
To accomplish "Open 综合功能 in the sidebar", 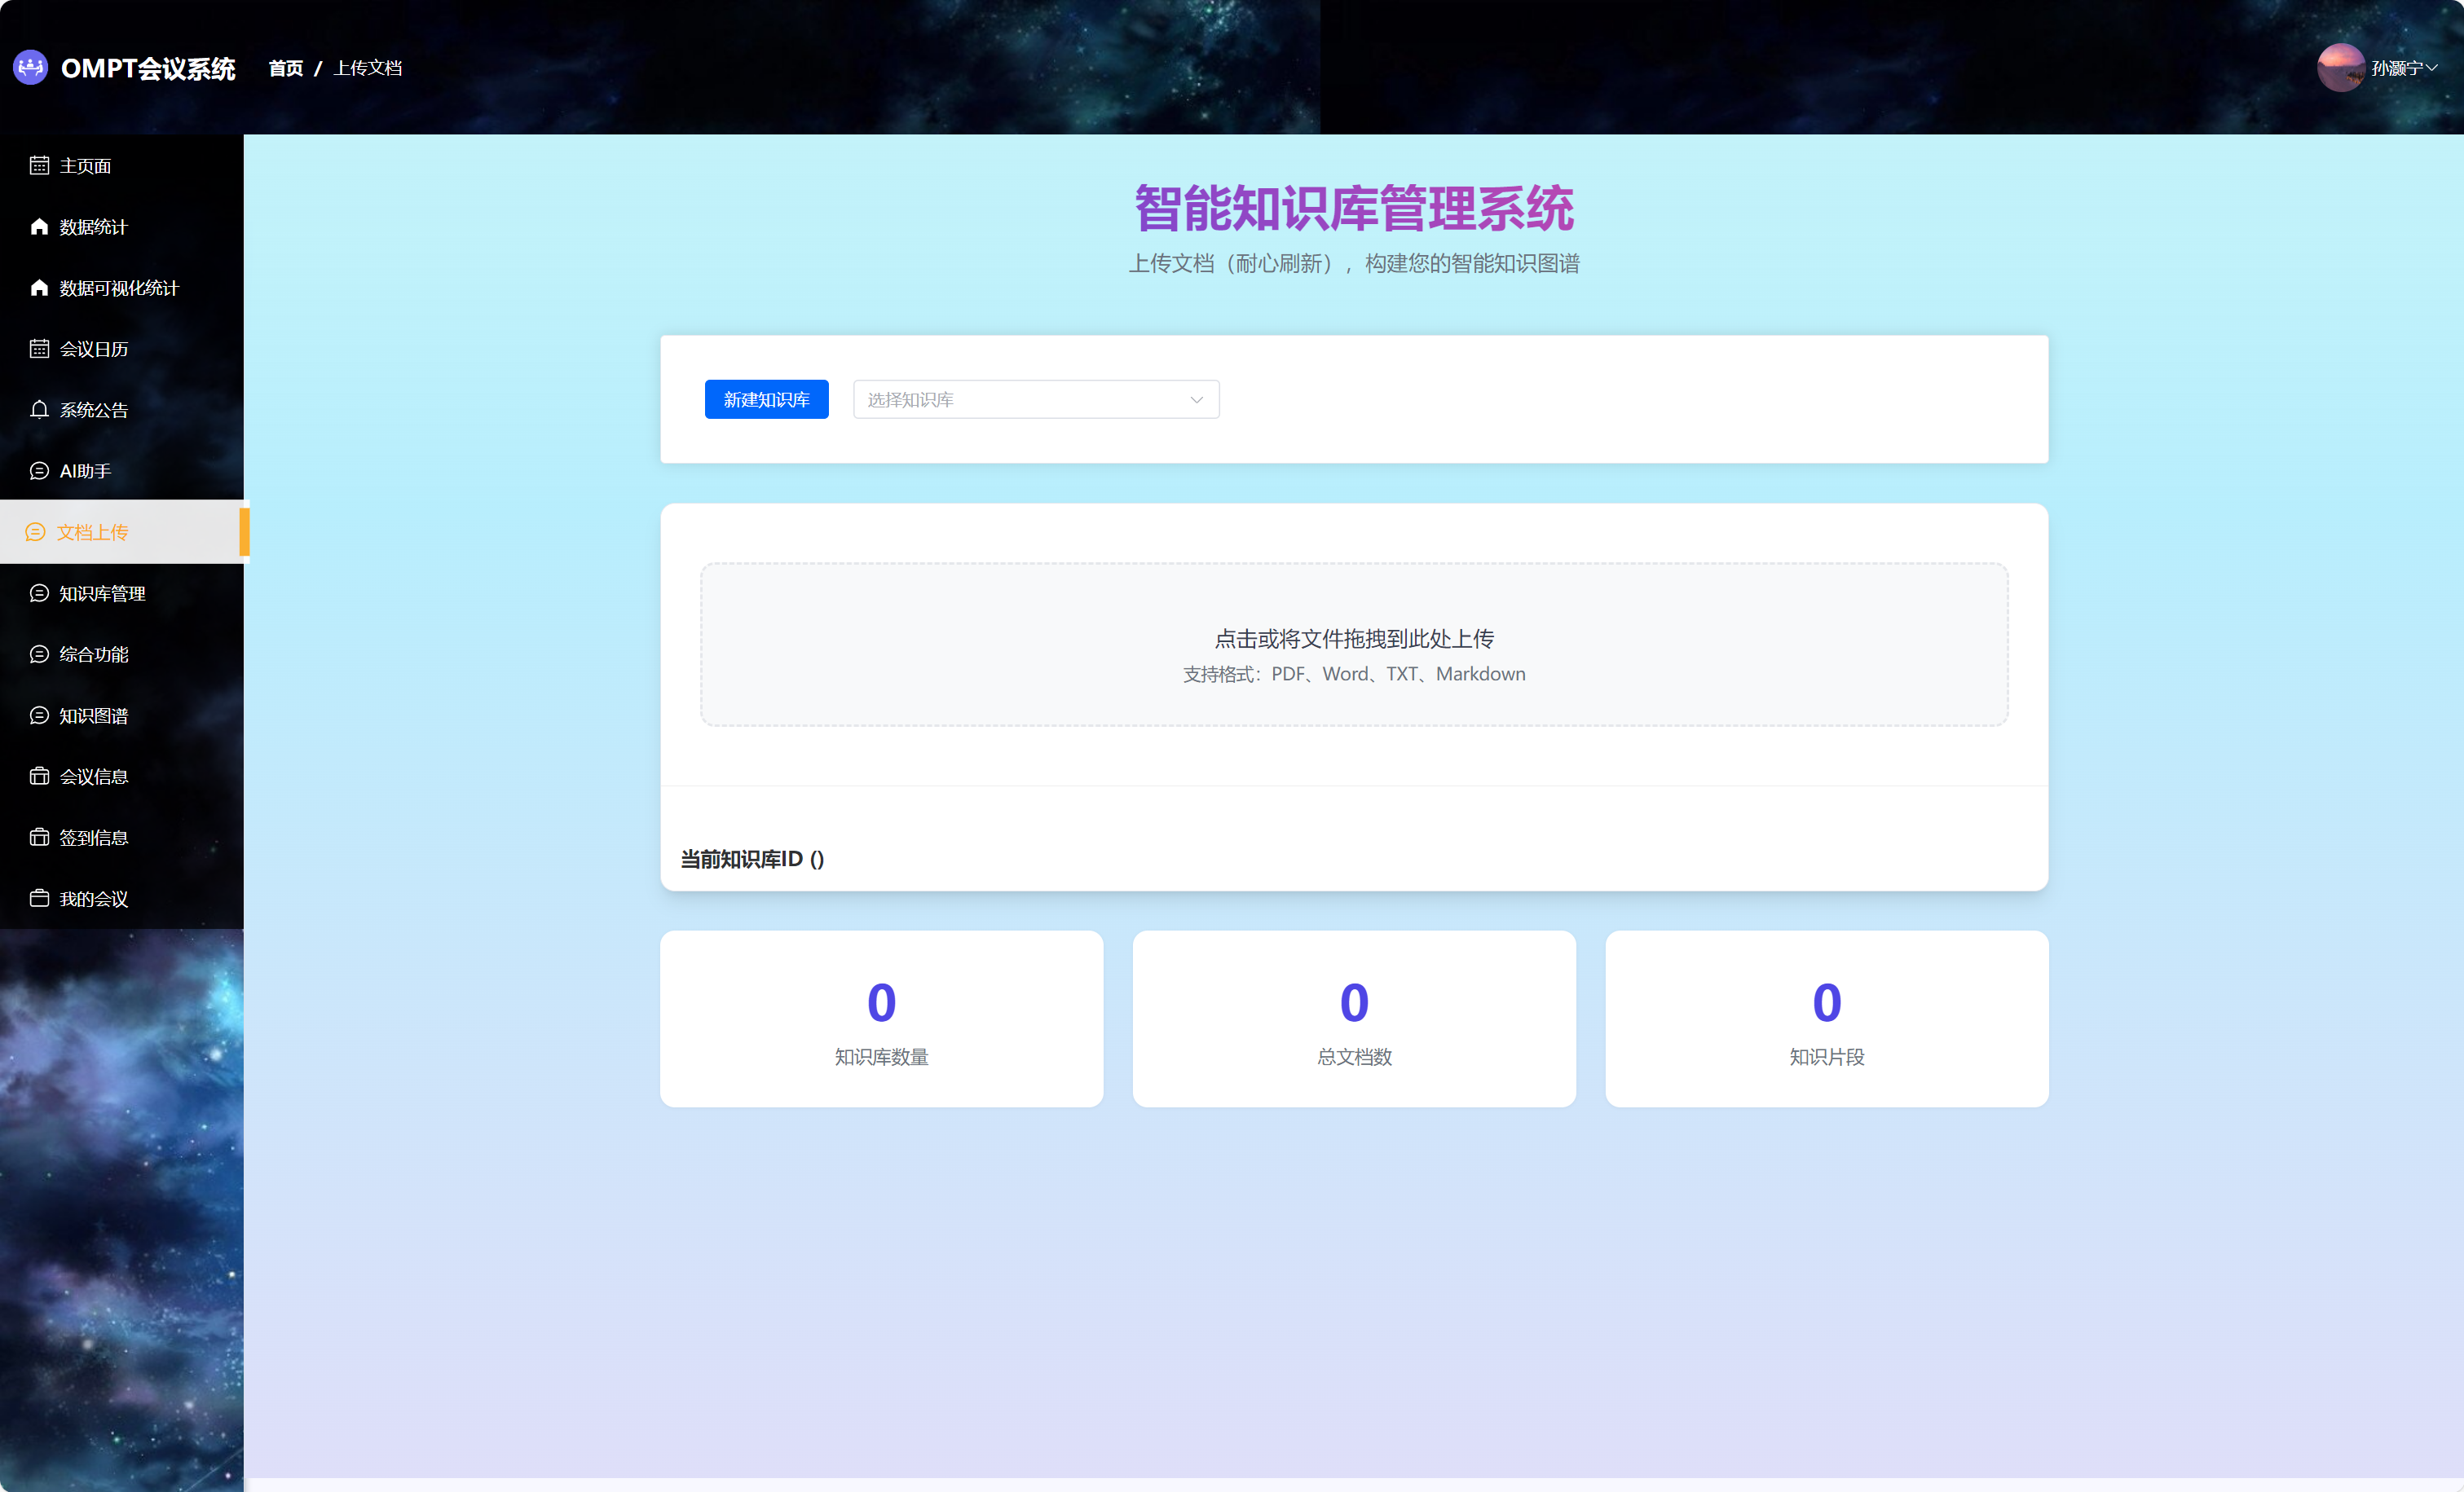I will (122, 654).
